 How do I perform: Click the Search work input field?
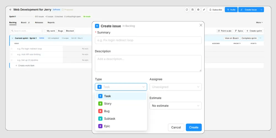click(x=27, y=31)
